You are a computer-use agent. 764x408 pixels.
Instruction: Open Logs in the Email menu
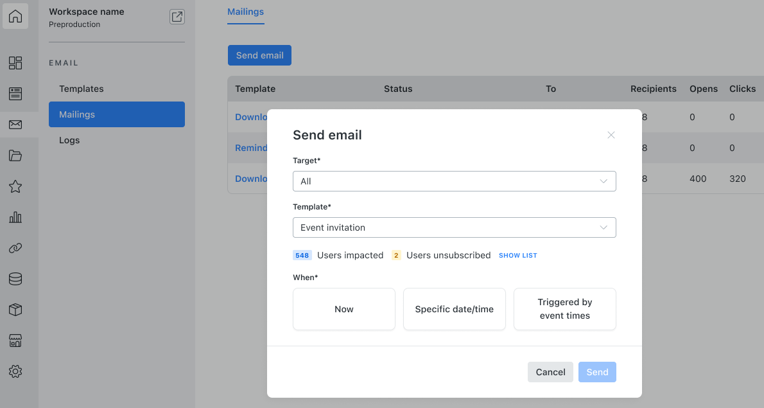click(116, 140)
